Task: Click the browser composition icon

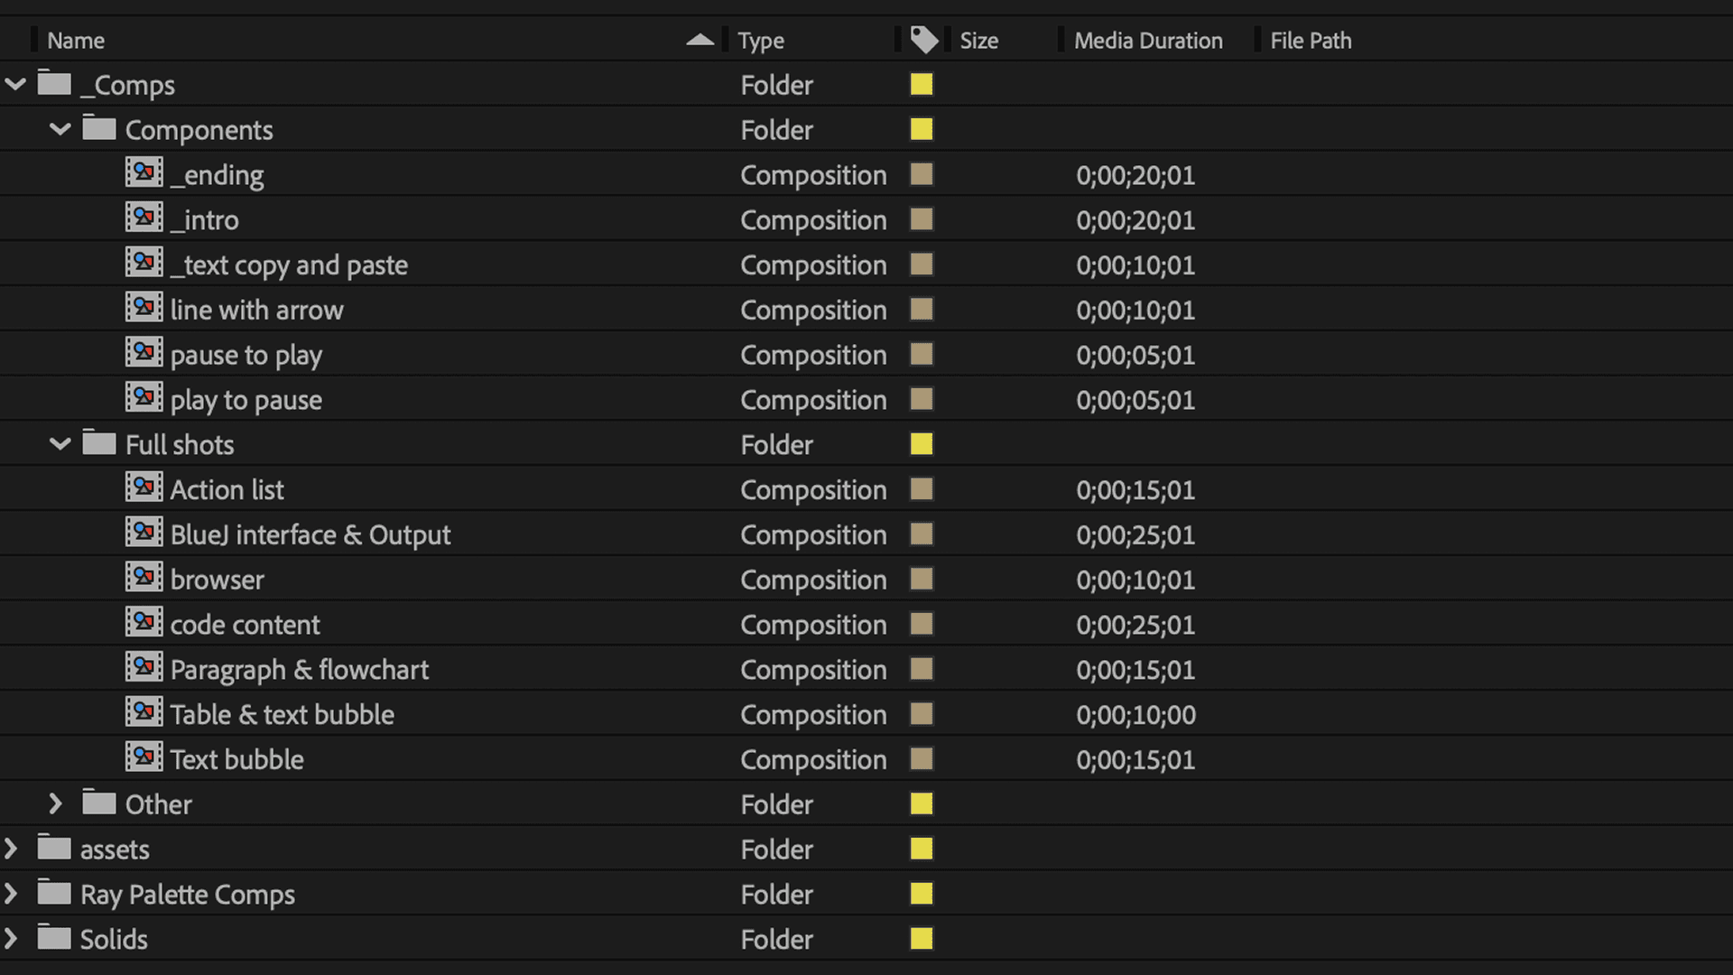Action: click(x=144, y=579)
